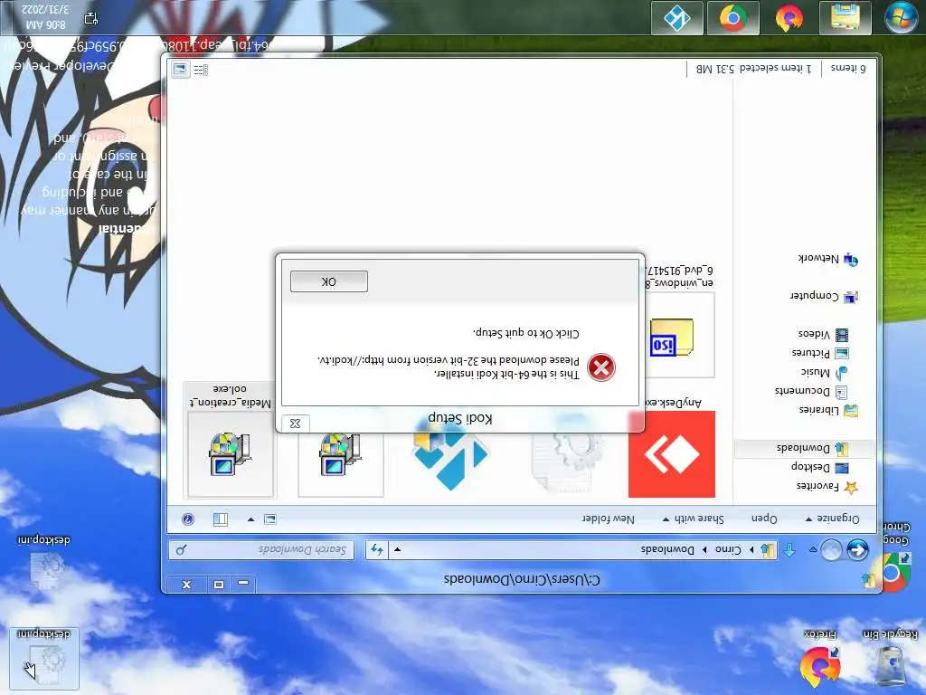Click the taskbar clock showing 8:06 AM
This screenshot has height=695, width=926.
45,17
